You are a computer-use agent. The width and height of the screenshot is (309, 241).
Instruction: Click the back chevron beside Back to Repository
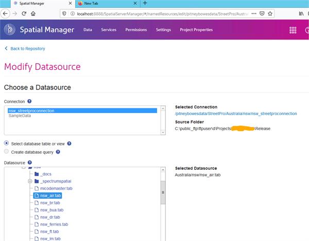pyautogui.click(x=6, y=48)
